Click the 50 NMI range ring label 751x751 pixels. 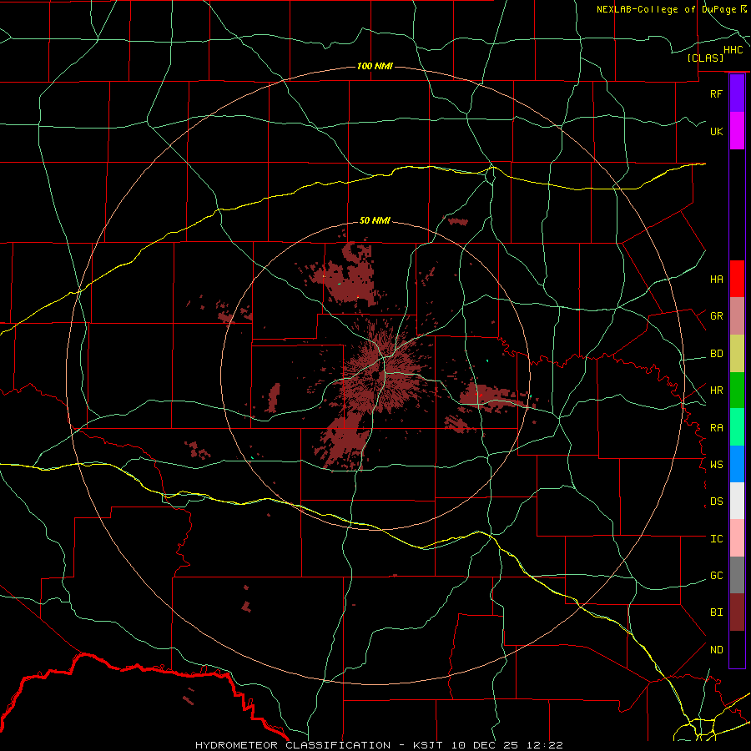click(x=375, y=220)
